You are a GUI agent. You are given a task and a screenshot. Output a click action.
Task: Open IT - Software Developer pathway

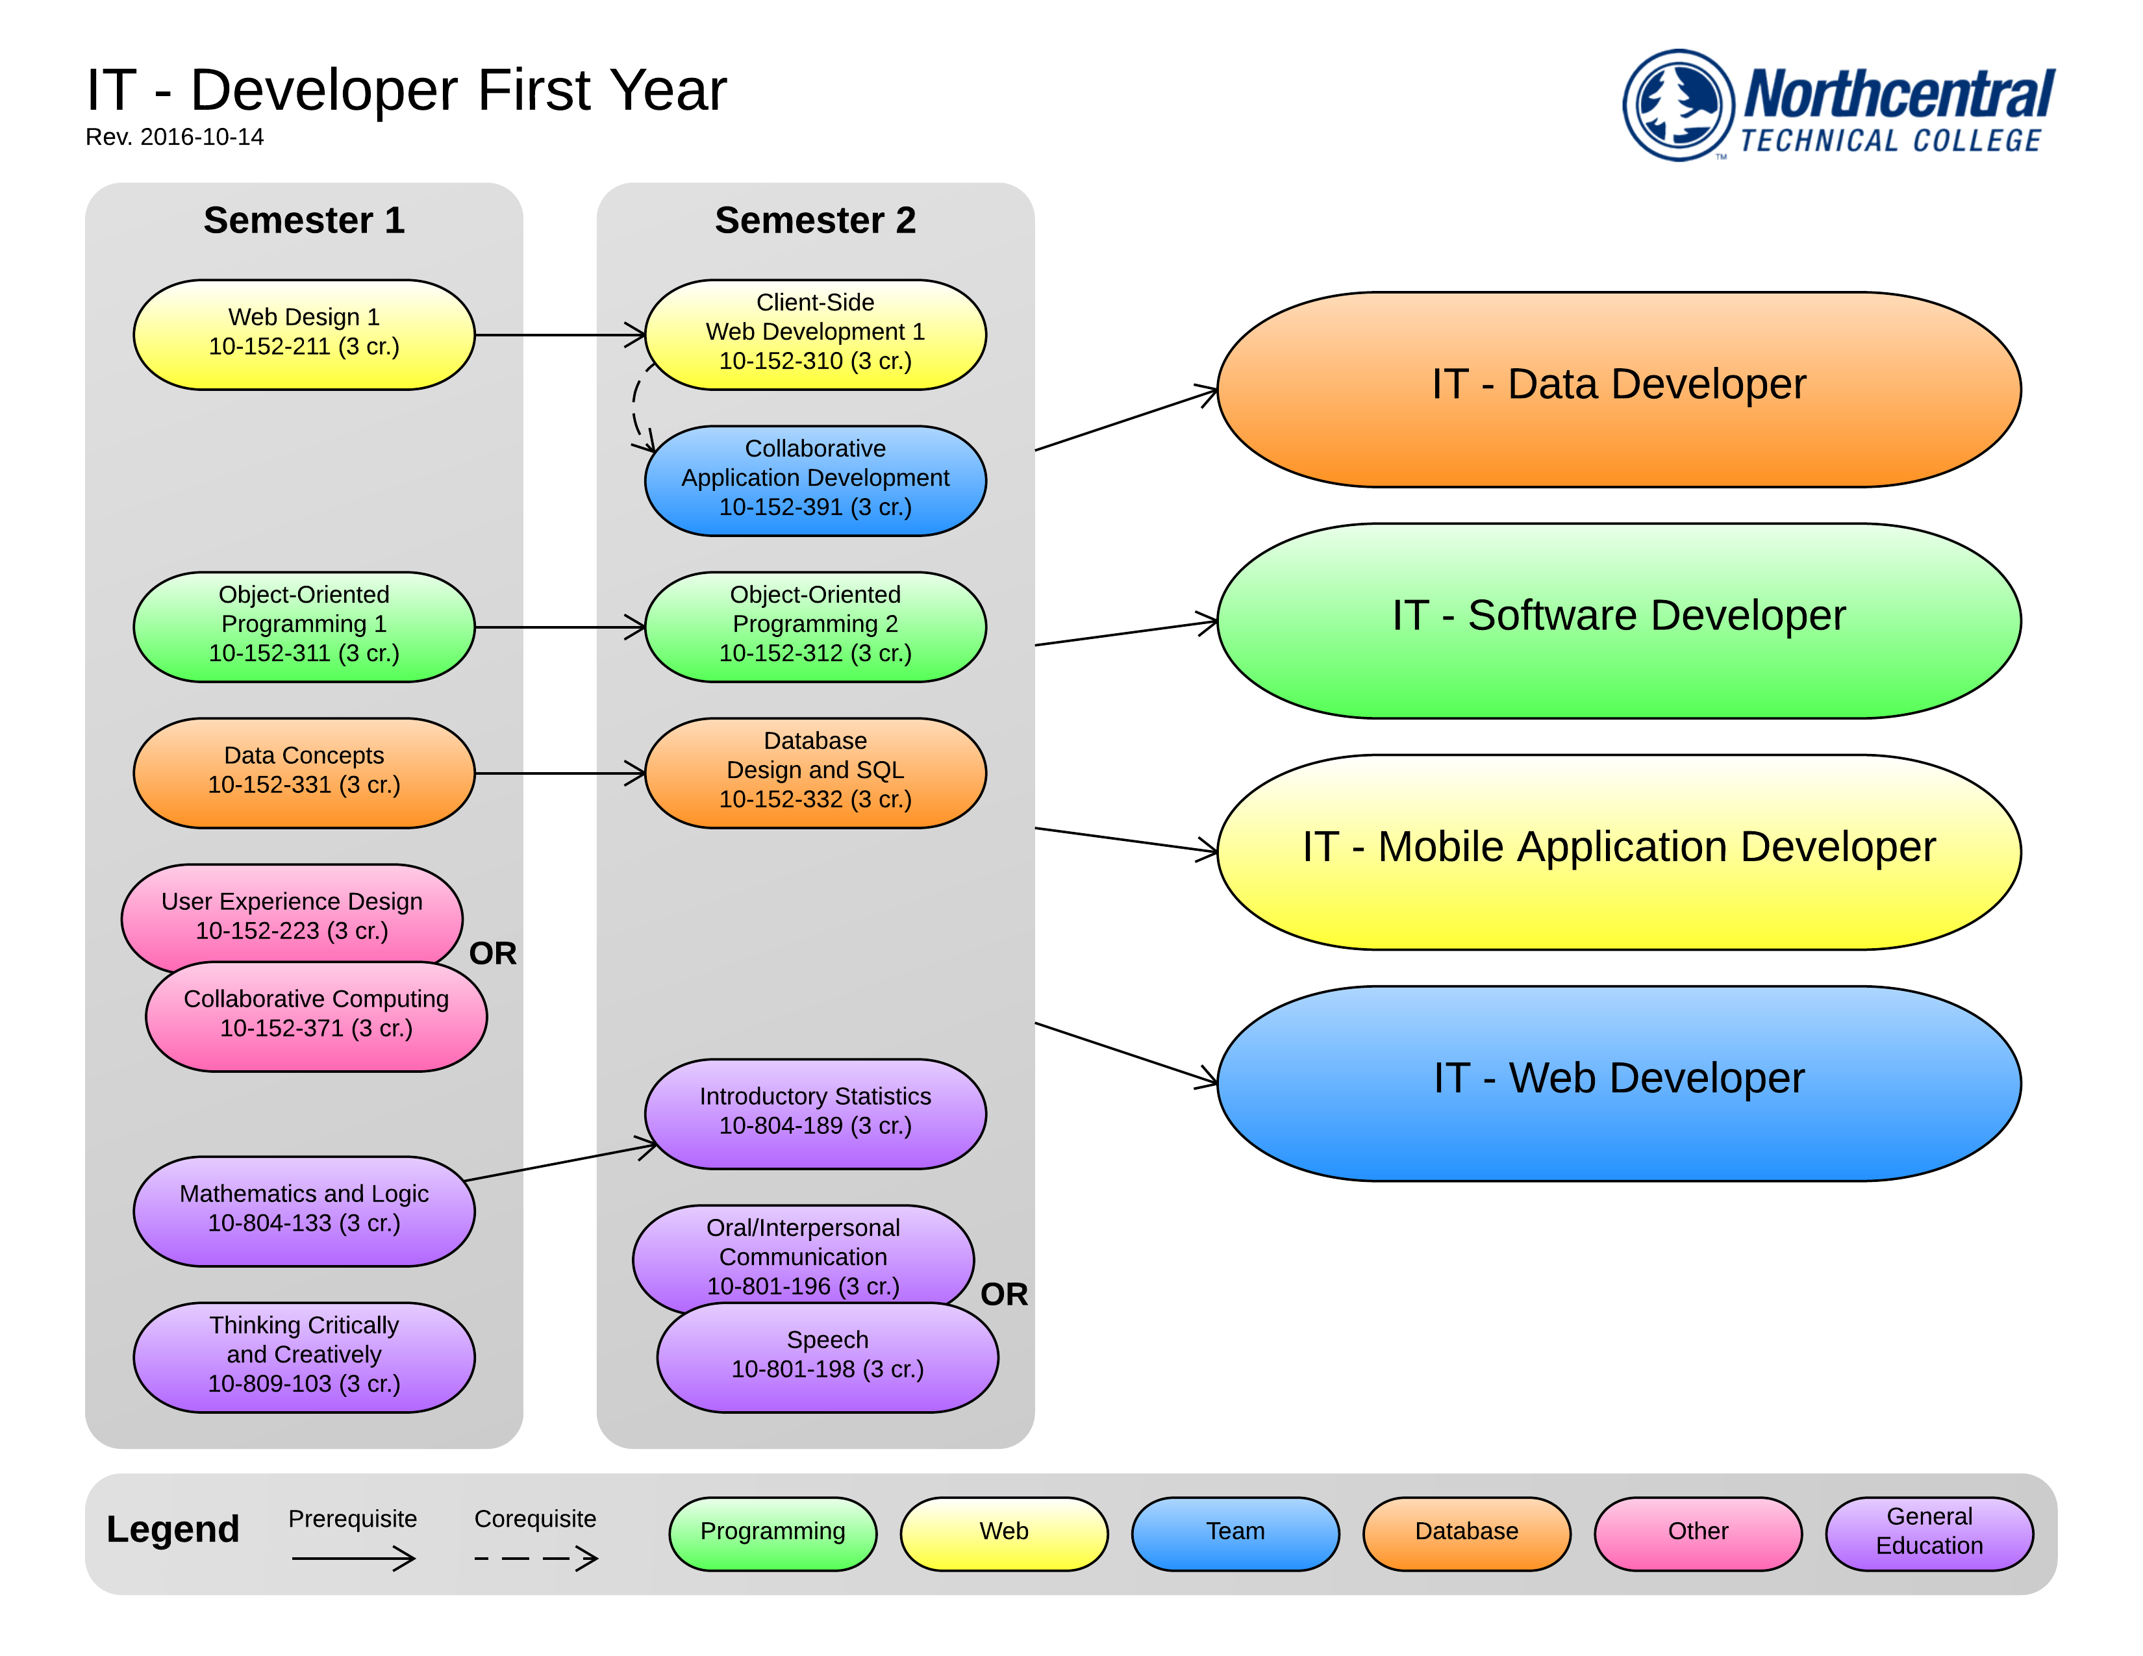pos(1618,620)
